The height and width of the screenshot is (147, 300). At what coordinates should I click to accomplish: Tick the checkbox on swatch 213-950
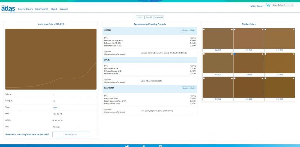click(265, 78)
